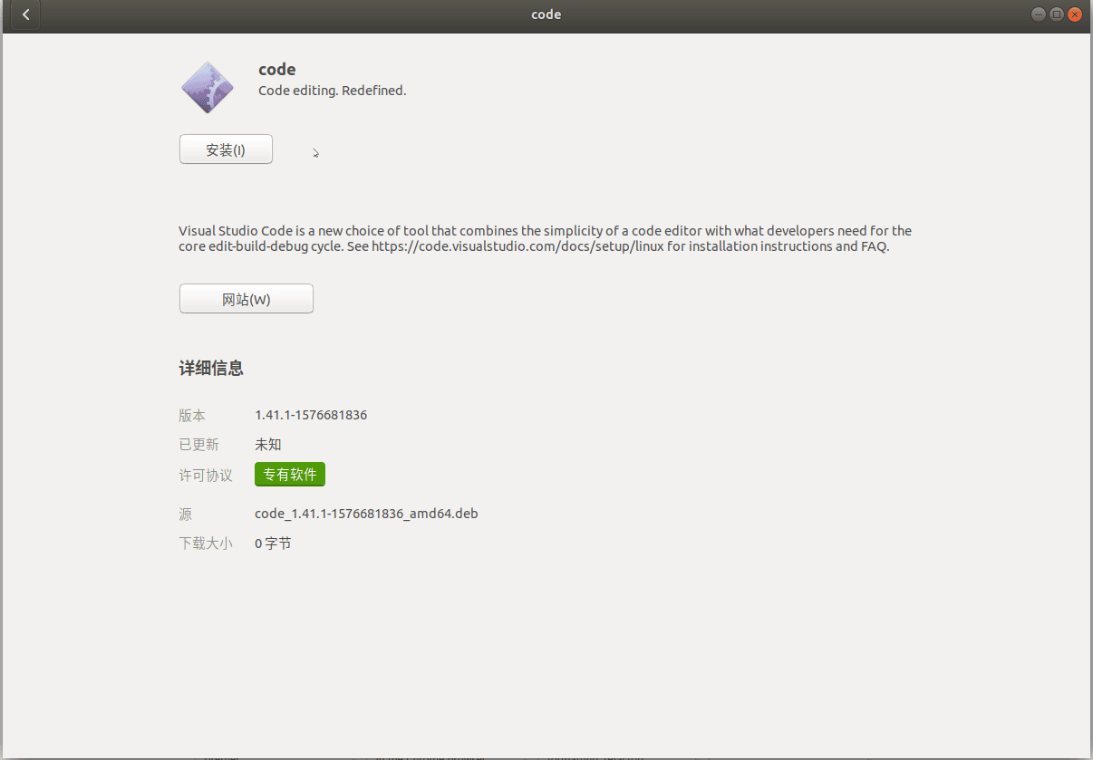Go back using the header back arrow
This screenshot has width=1093, height=760.
point(25,14)
